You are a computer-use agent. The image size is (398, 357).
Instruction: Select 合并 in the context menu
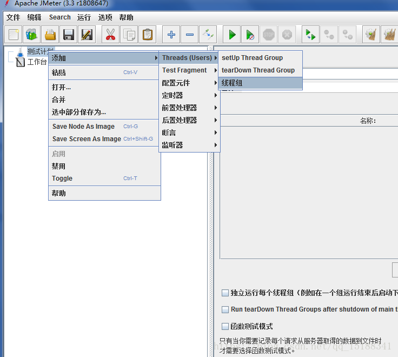(104, 100)
